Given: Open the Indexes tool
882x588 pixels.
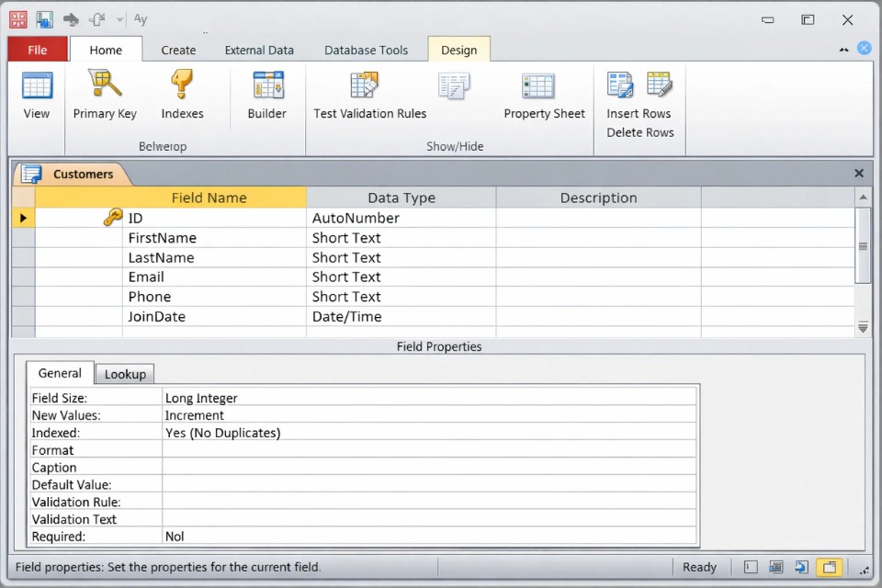Looking at the screenshot, I should [x=182, y=95].
